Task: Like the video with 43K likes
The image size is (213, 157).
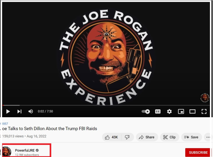Action: 112,137
